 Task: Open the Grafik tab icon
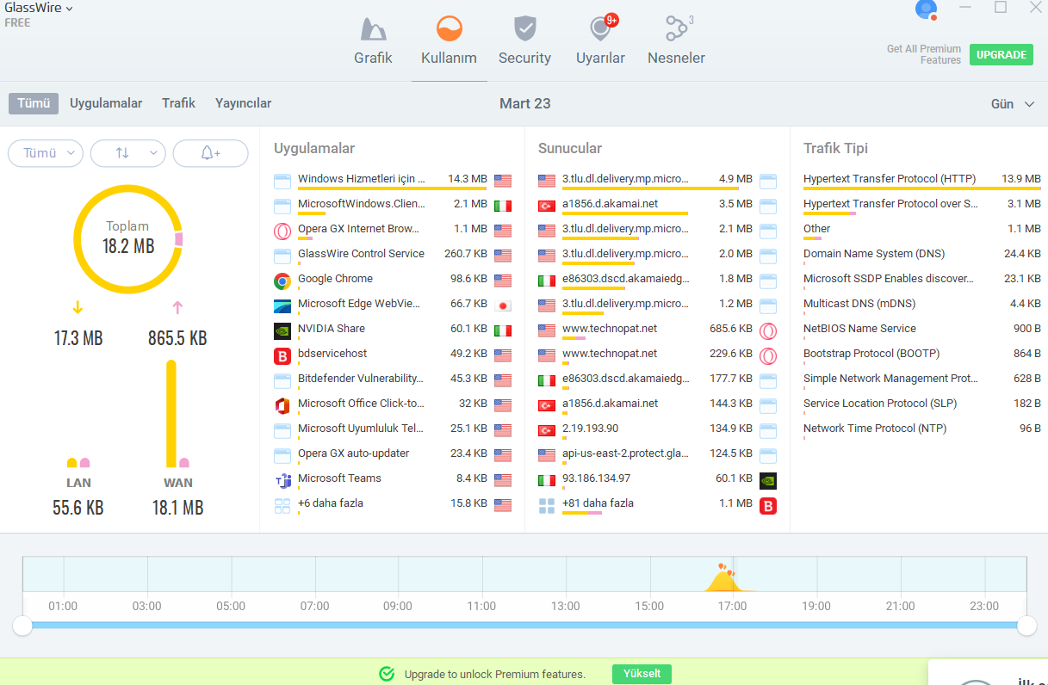(x=373, y=29)
